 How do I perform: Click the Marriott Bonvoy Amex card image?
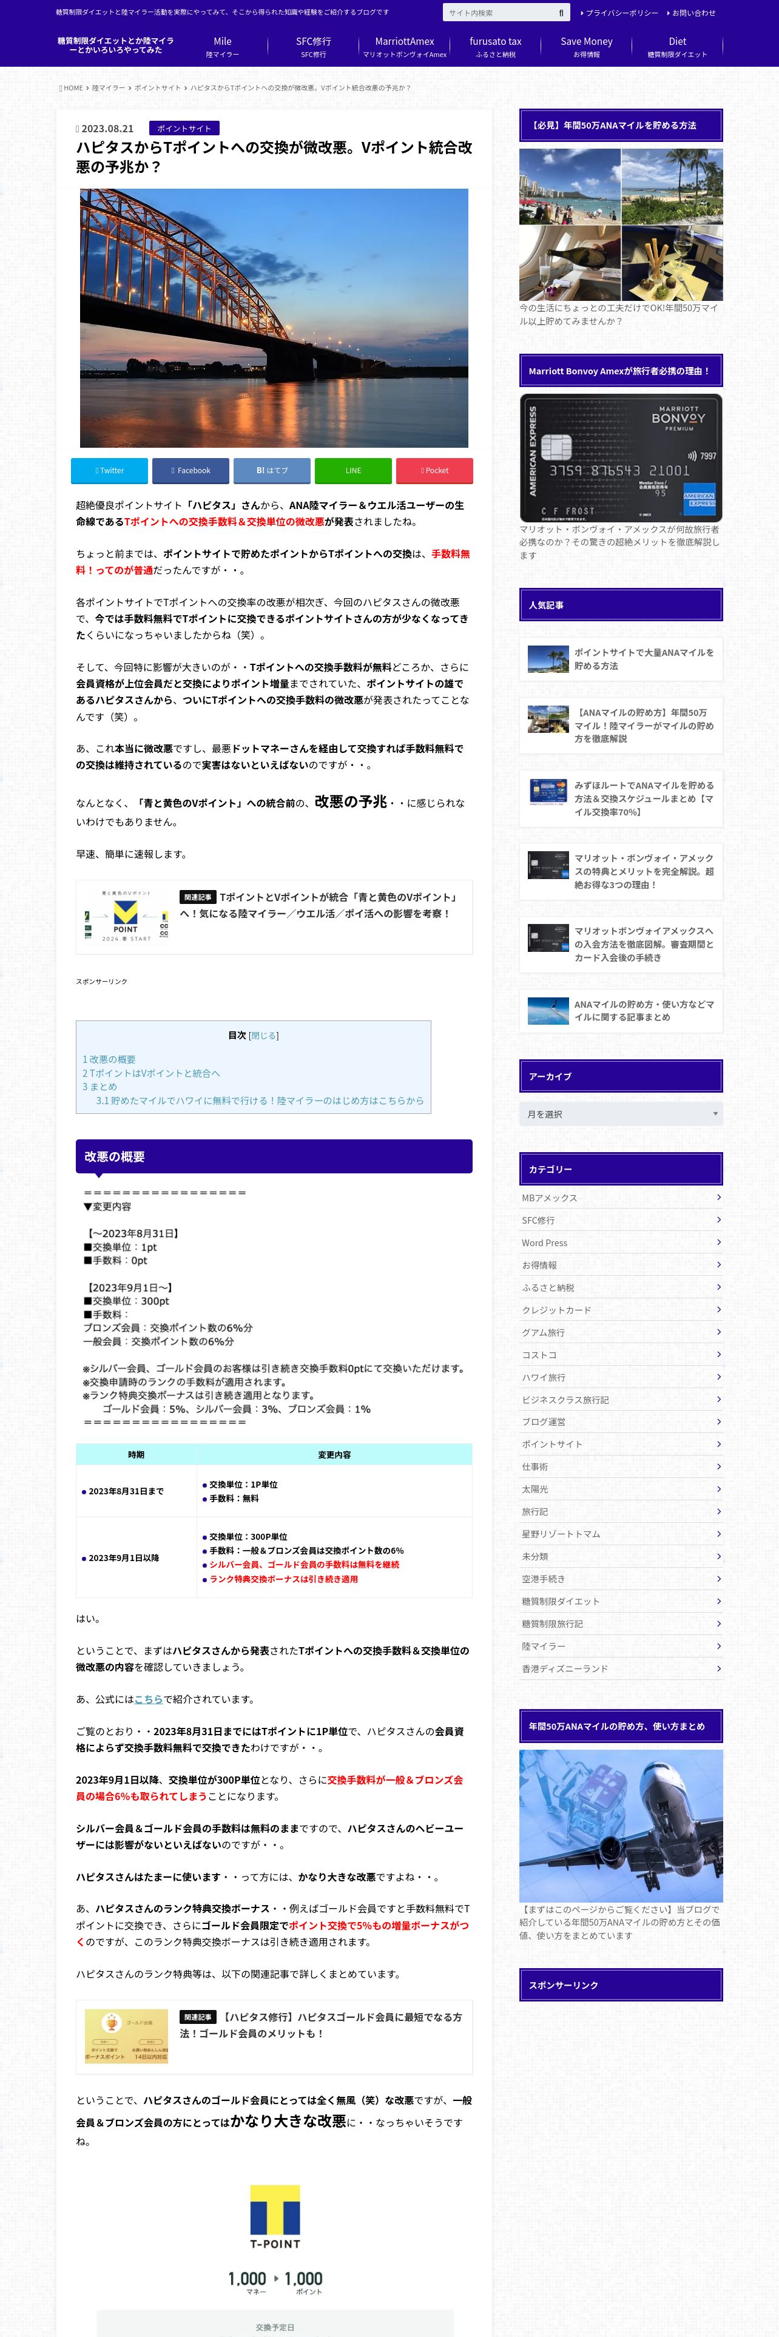621,458
